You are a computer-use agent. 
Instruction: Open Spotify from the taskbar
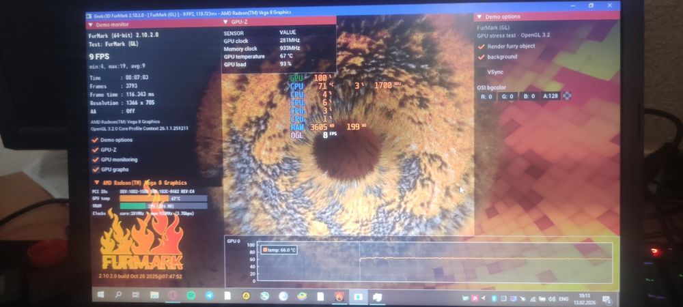(191, 295)
